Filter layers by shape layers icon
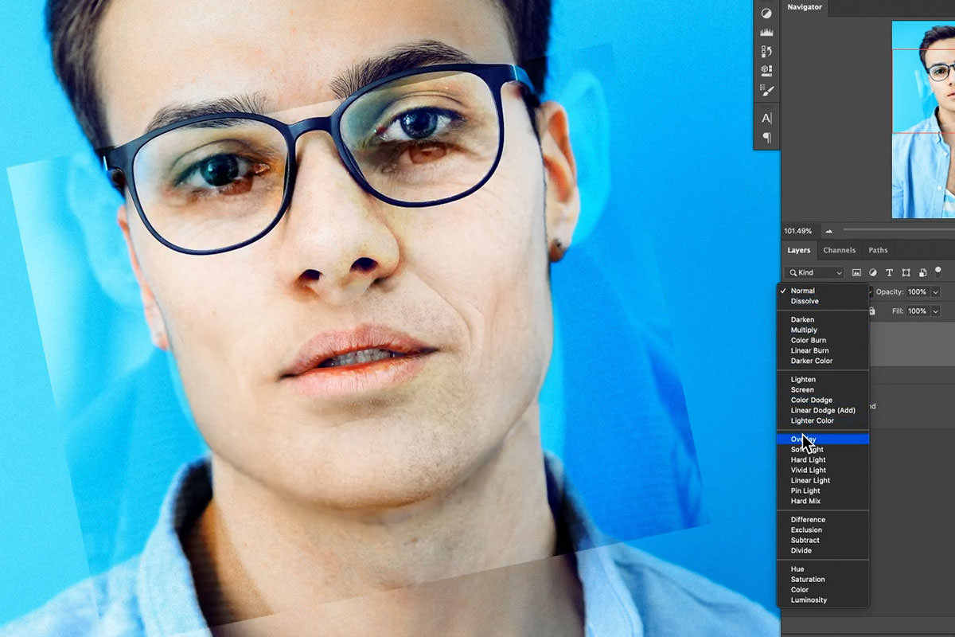This screenshot has width=955, height=637. [x=906, y=272]
